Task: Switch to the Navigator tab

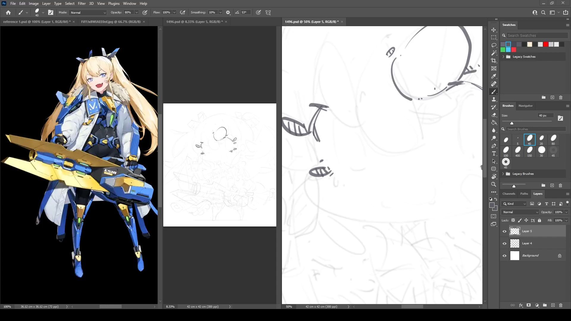Action: tap(525, 106)
